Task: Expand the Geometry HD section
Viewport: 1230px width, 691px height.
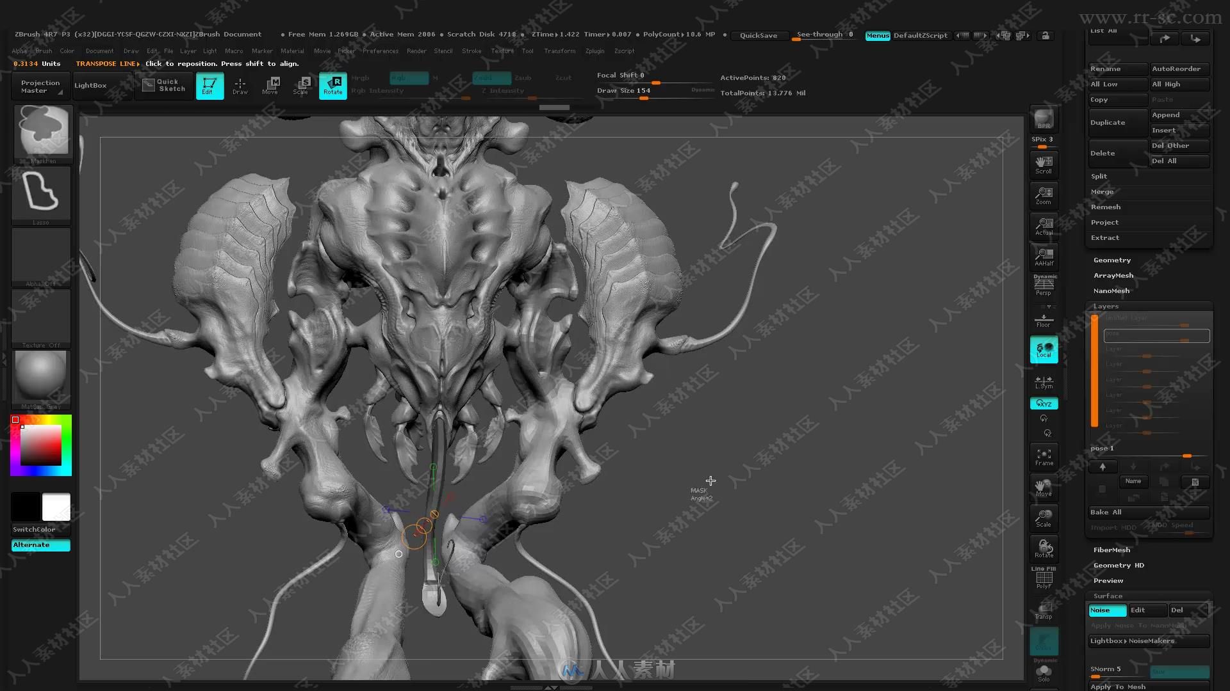Action: [1119, 566]
